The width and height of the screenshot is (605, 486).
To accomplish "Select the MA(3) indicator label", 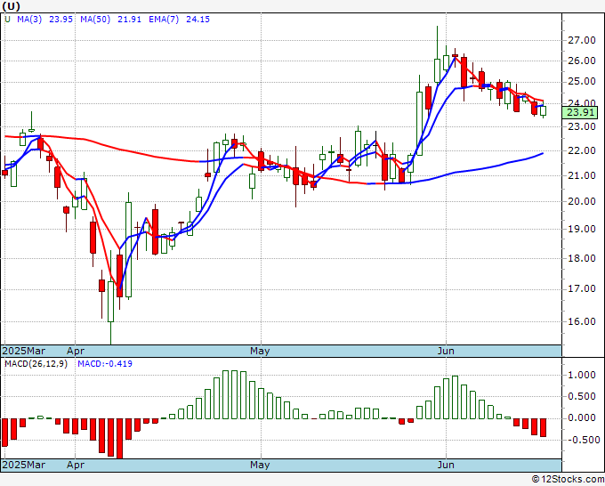I will pos(29,20).
